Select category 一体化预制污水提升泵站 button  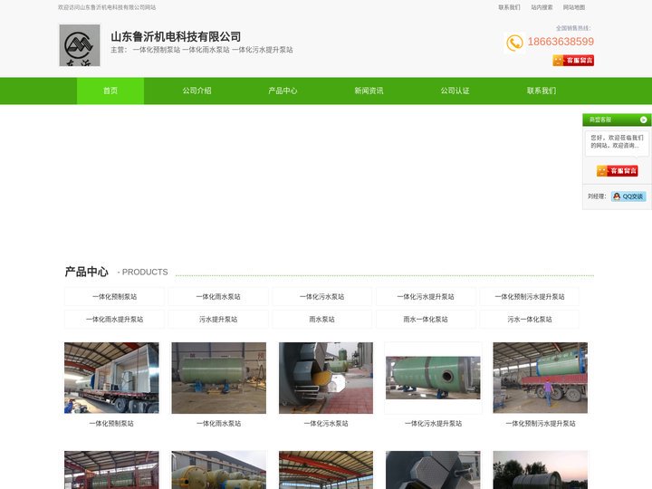(530, 296)
